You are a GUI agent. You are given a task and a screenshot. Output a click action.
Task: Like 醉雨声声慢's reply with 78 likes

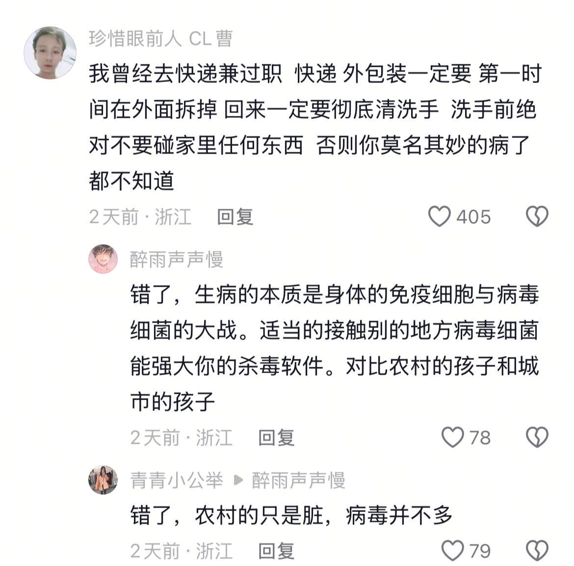point(452,437)
